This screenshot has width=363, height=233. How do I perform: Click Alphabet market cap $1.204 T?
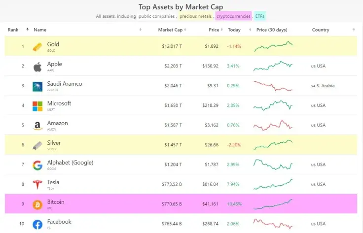(x=173, y=165)
